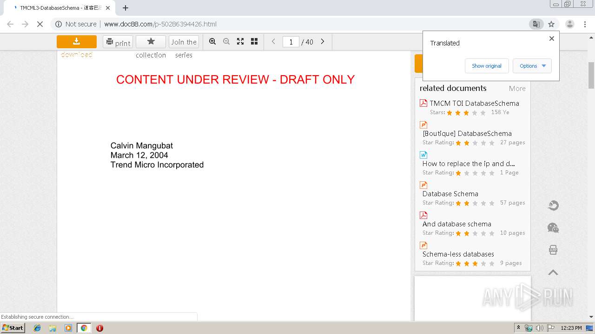Screen dimensions: 595x334
Task: Click Chrome icon in taskbar
Action: click(x=84, y=328)
